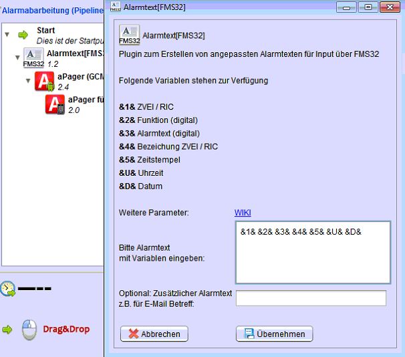This screenshot has height=357, width=405.
Task: Click the large FMS32 icon in dialog header
Action: point(129,35)
